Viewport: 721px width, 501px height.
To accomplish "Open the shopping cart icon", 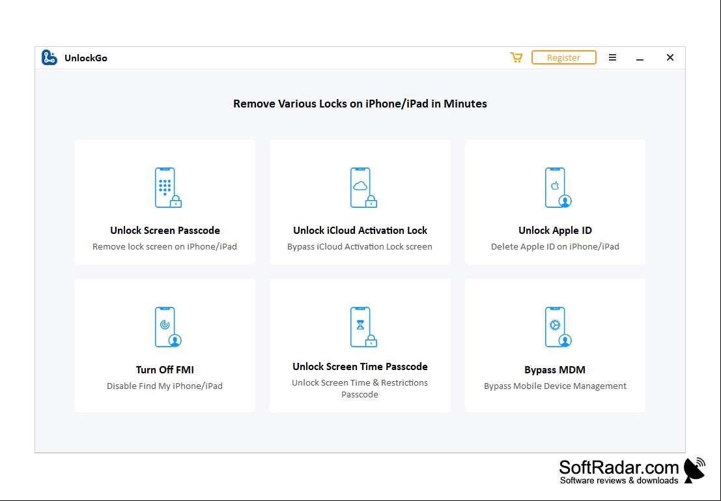I will pyautogui.click(x=516, y=57).
